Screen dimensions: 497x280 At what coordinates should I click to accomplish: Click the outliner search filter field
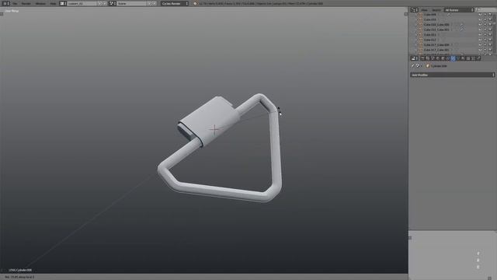485,10
